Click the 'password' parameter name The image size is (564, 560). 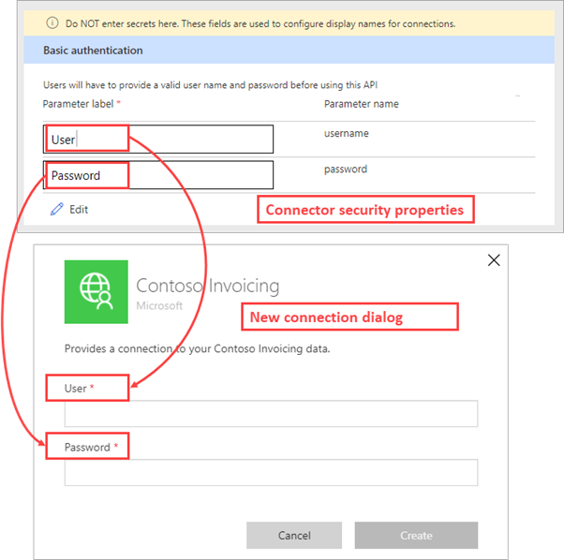pos(346,169)
